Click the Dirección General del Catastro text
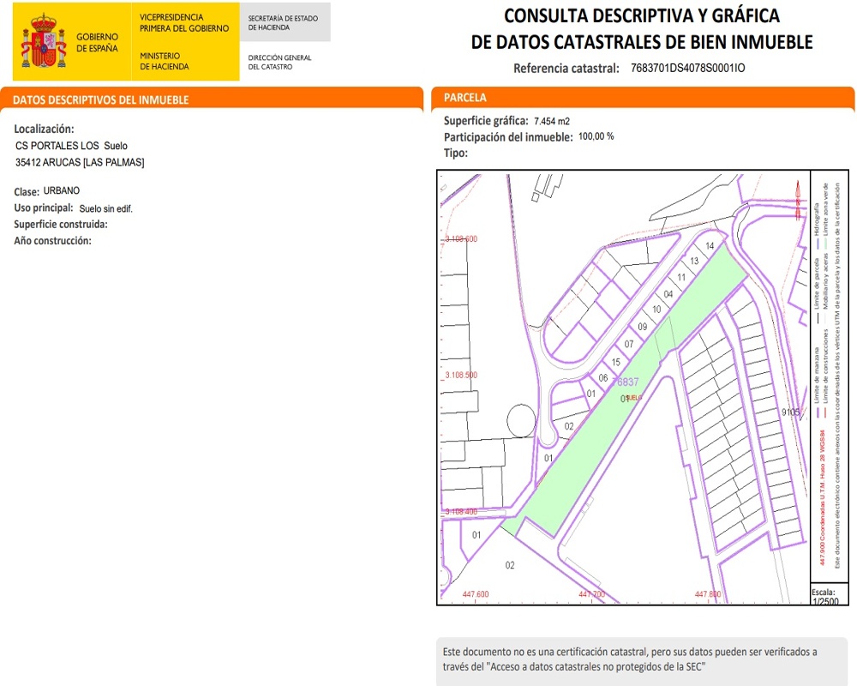Viewport: 857px width, 686px height. [279, 63]
